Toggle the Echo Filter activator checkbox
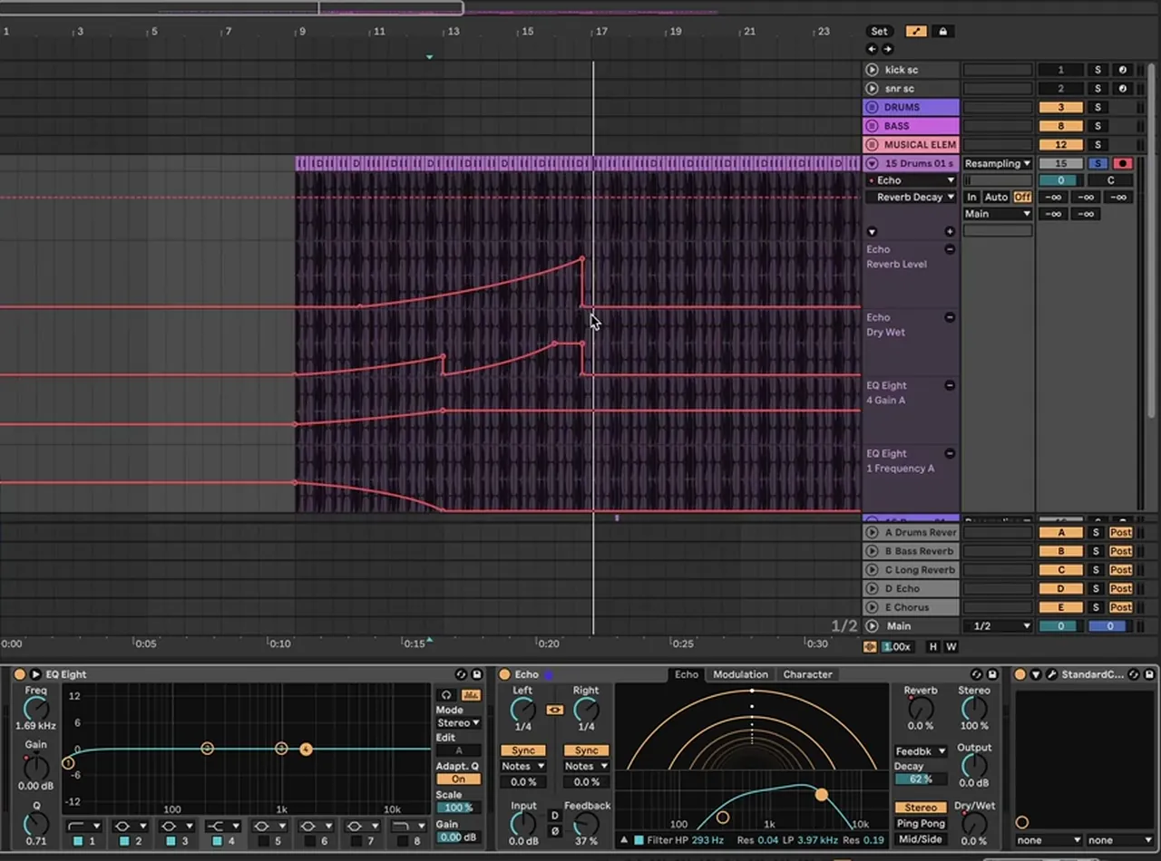Viewport: 1161px width, 861px height. [x=639, y=840]
